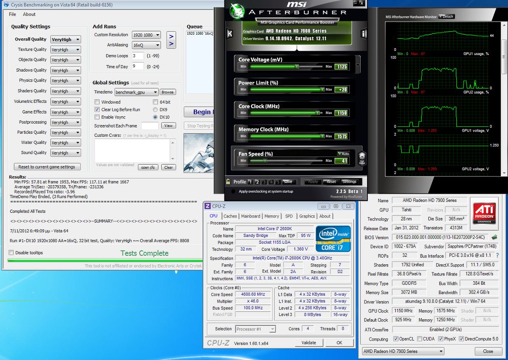
Task: Click the CPU-Z title bar icon
Action: pyautogui.click(x=207, y=206)
